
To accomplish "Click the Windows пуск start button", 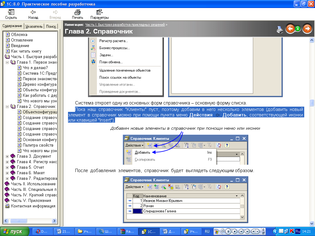I will (14, 232).
